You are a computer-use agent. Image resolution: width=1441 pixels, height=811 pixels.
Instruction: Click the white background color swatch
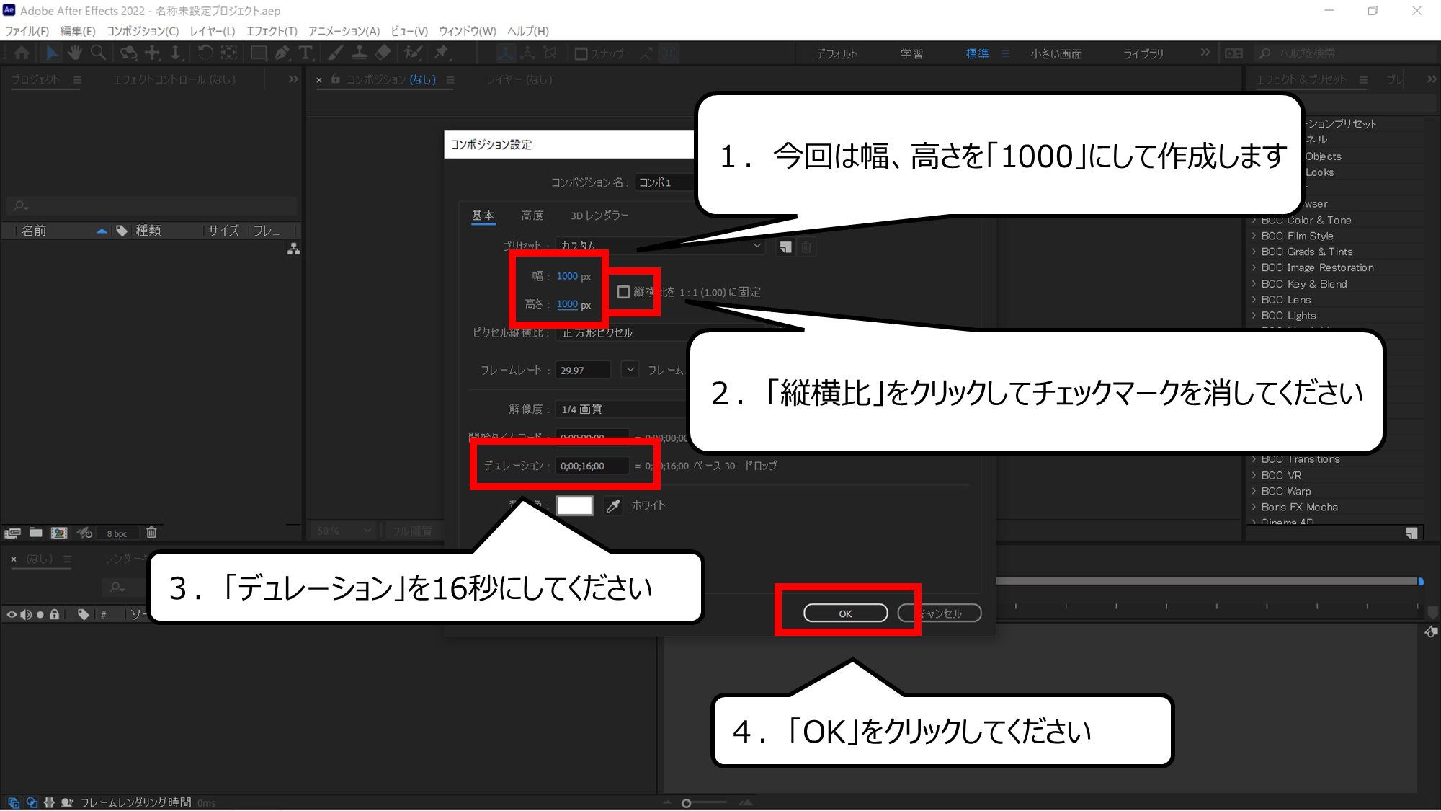574,505
